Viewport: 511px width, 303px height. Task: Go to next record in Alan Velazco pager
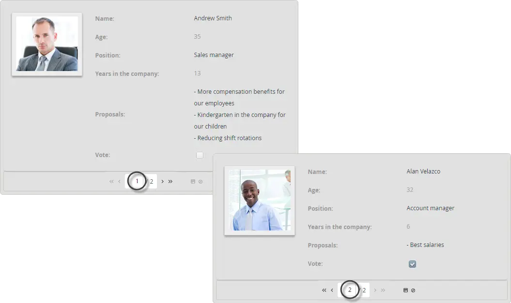(x=375, y=290)
